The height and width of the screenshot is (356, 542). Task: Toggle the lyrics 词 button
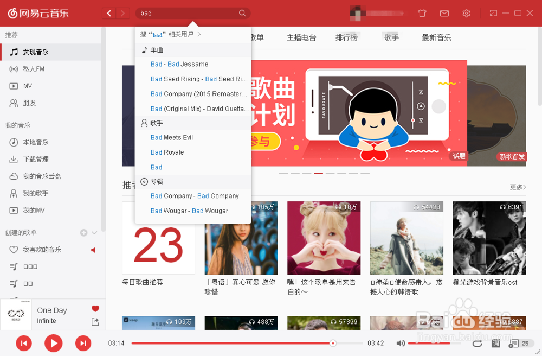tap(496, 343)
